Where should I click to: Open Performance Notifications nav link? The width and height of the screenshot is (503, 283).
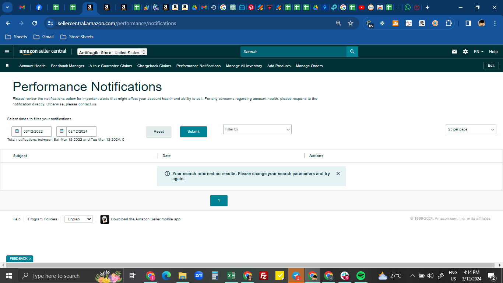[198, 66]
